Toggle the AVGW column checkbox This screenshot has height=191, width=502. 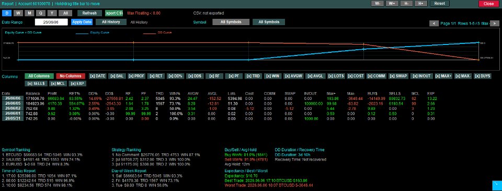[293, 76]
